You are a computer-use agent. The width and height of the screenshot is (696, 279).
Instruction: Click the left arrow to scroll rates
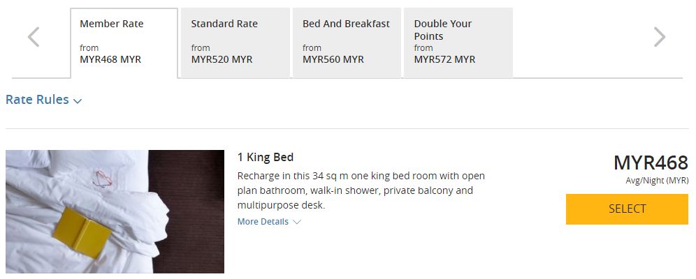(34, 37)
